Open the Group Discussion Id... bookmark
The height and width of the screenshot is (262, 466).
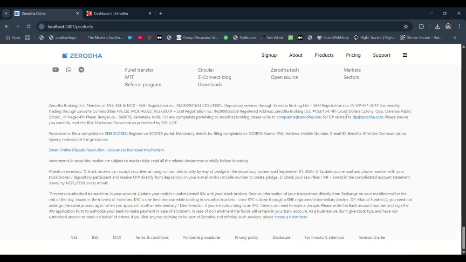(197, 38)
